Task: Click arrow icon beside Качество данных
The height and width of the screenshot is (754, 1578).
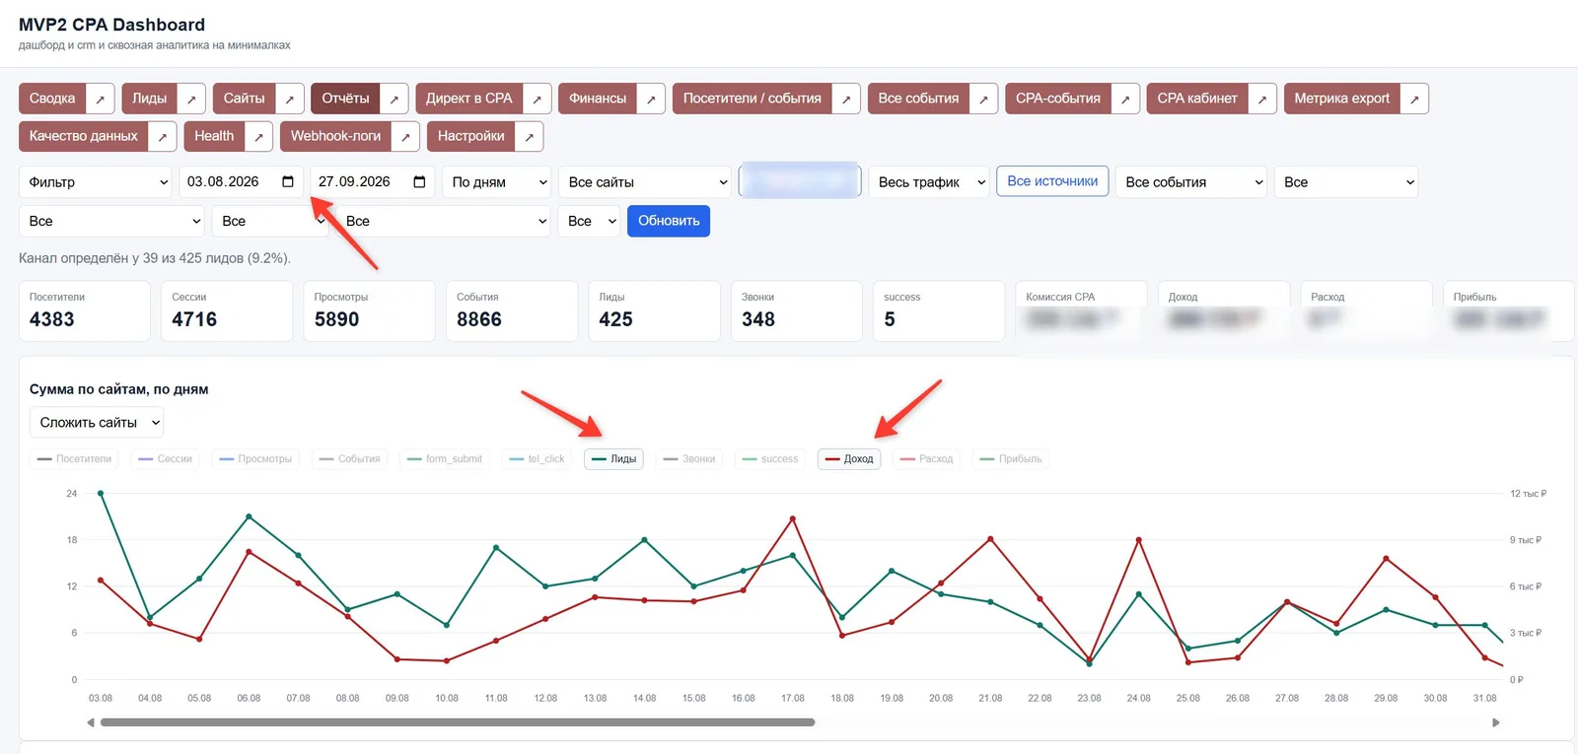Action: tap(163, 136)
